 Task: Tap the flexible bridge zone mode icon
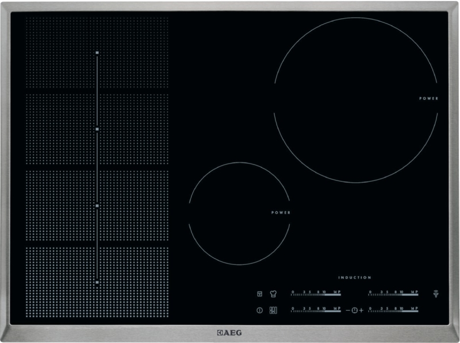coord(273,310)
